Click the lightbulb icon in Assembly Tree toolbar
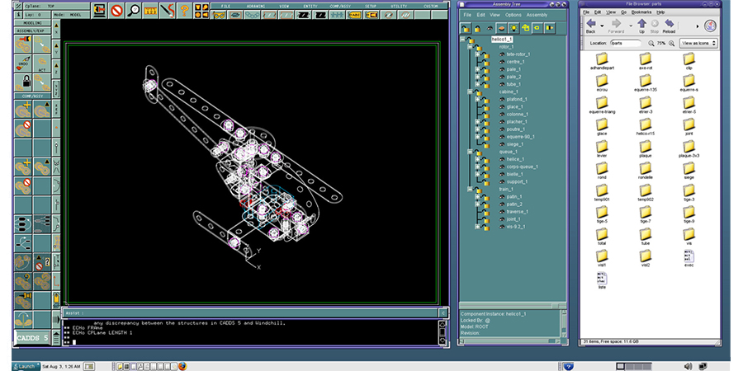Image resolution: width=743 pixels, height=371 pixels. [x=513, y=27]
